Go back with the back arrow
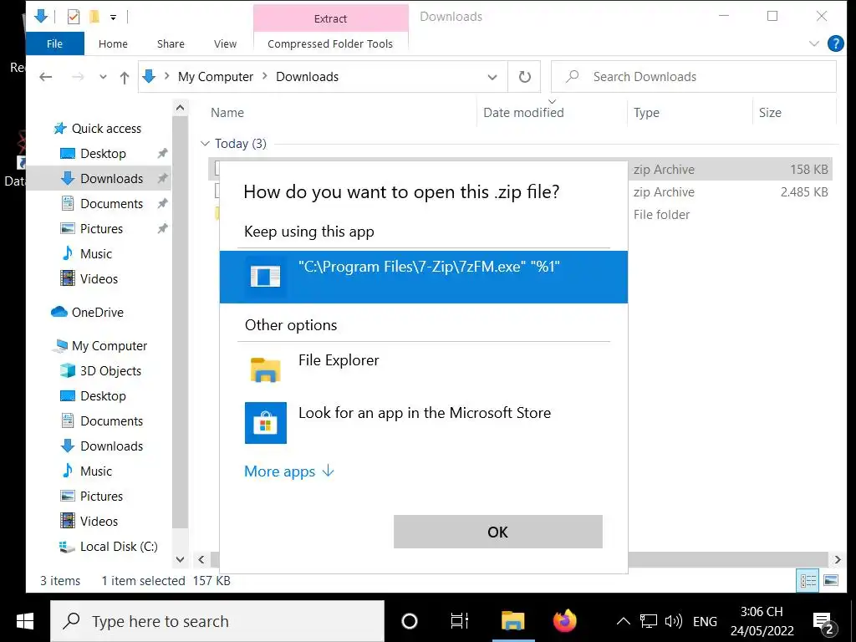This screenshot has height=642, width=856. click(x=46, y=77)
